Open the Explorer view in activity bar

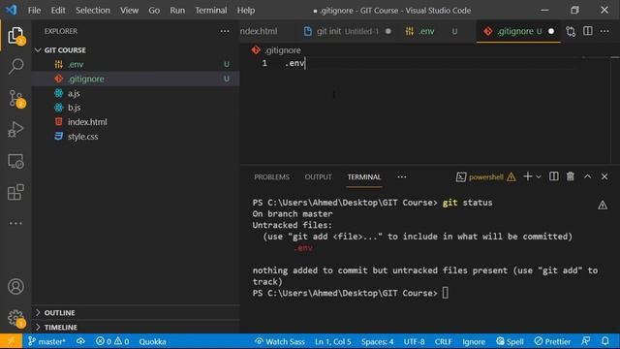[15, 36]
